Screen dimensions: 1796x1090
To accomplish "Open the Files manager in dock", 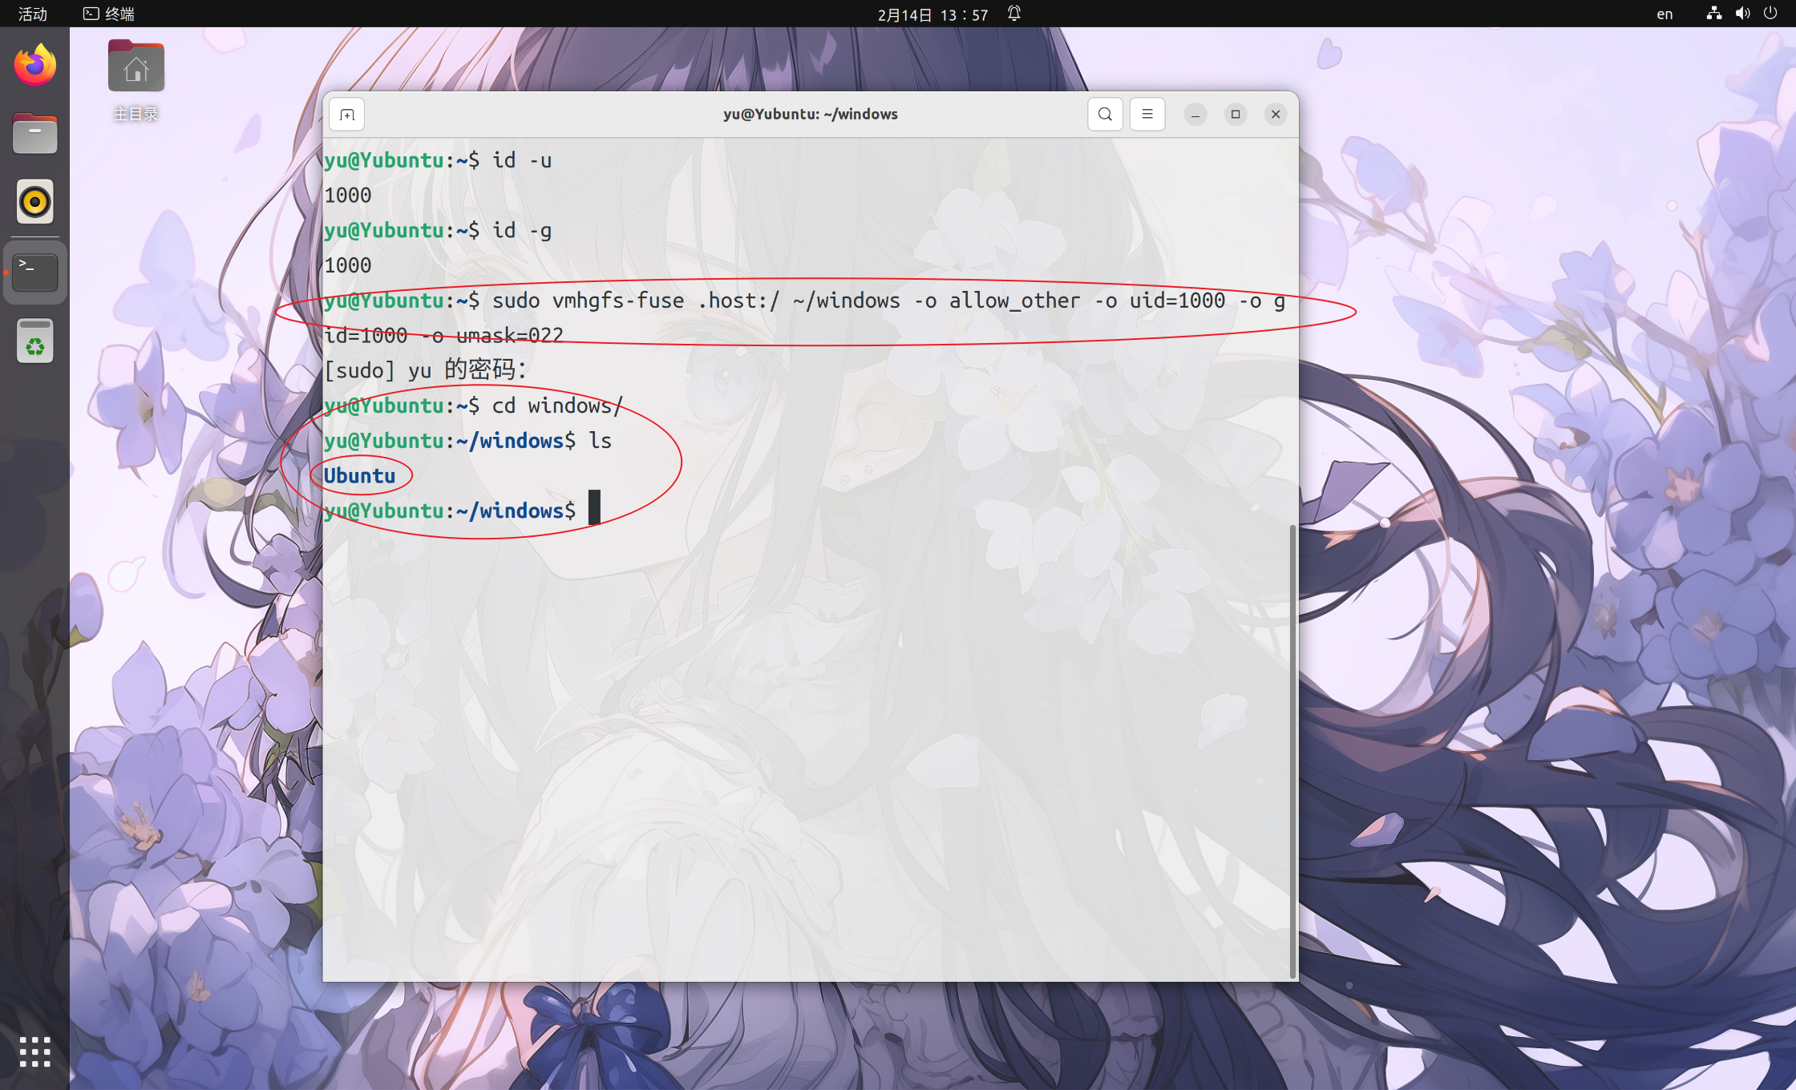I will pyautogui.click(x=35, y=134).
